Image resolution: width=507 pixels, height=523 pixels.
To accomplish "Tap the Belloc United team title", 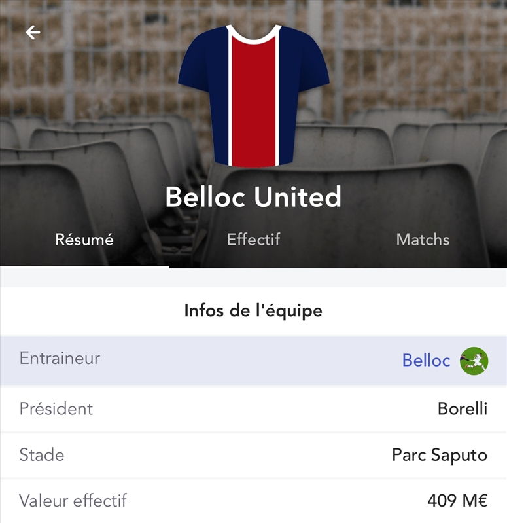I will (253, 196).
